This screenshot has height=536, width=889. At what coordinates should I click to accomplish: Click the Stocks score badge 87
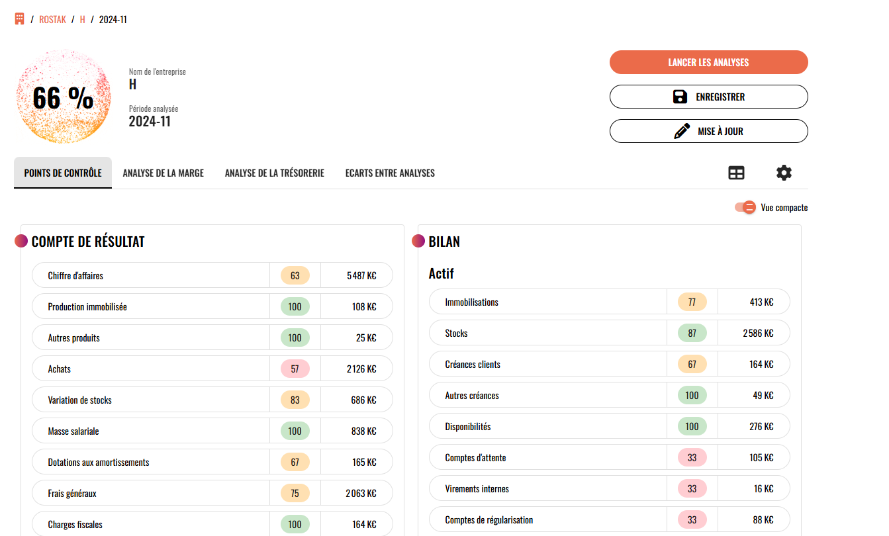[692, 334]
